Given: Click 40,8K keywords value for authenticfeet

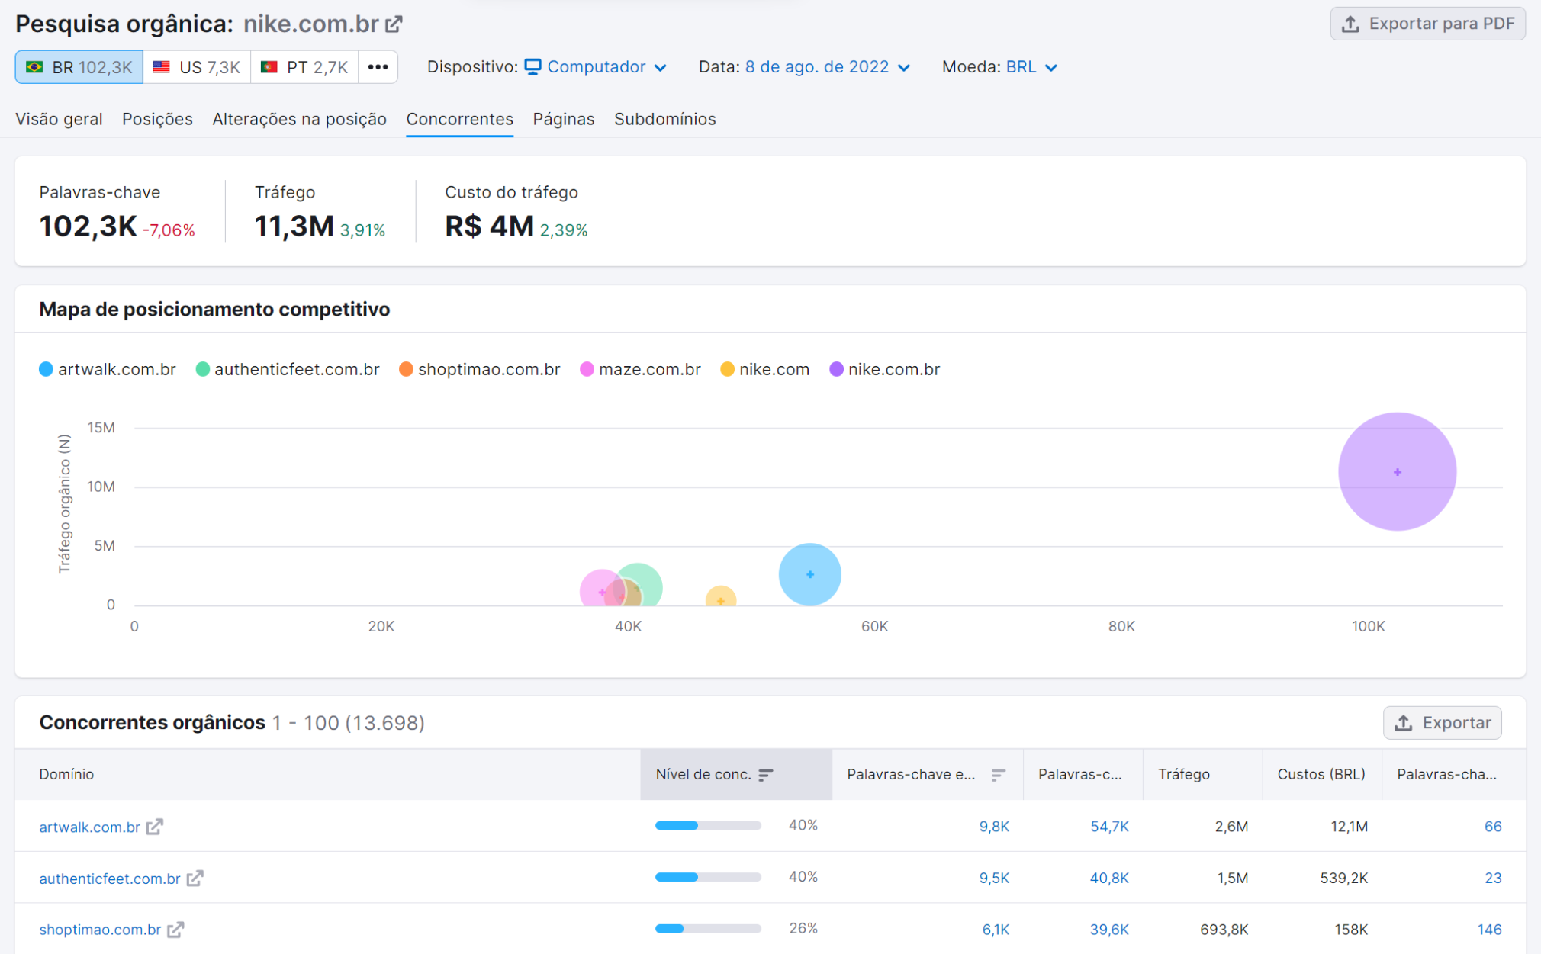Looking at the screenshot, I should tap(1109, 879).
